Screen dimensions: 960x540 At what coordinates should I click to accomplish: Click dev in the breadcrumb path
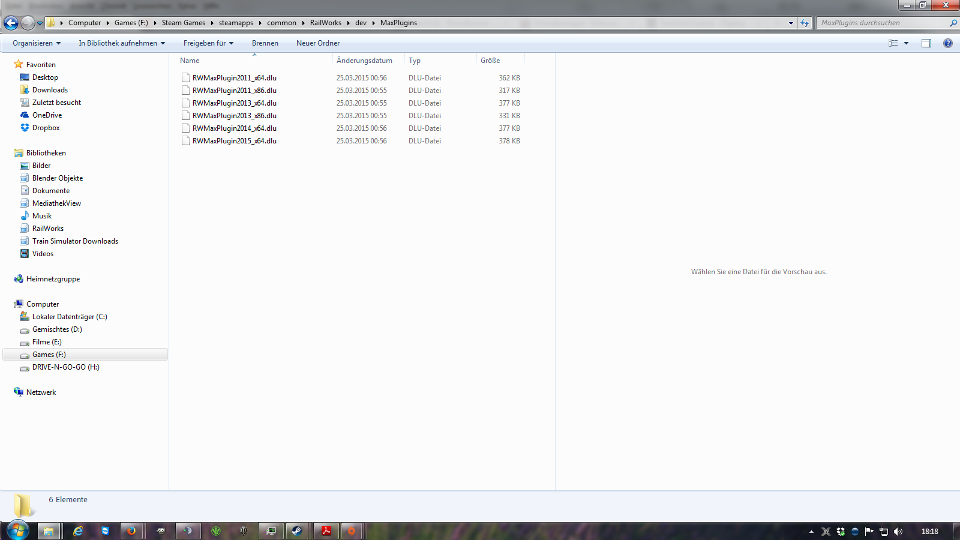coord(361,23)
